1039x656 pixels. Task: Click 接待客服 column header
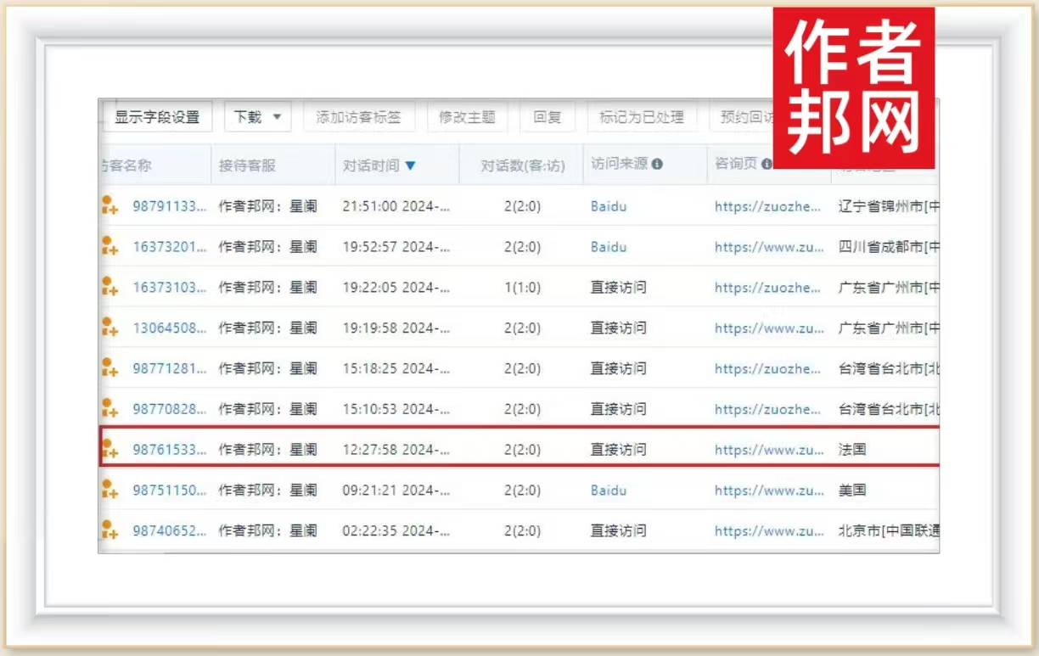point(247,165)
